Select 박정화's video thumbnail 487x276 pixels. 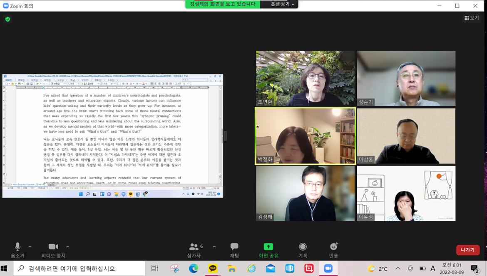[x=305, y=136]
